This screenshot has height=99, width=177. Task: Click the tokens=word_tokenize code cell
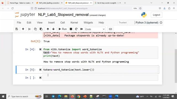pos(100,70)
